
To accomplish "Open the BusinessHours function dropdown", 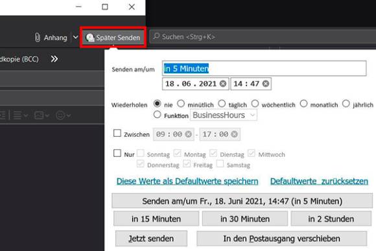I will click(224, 115).
